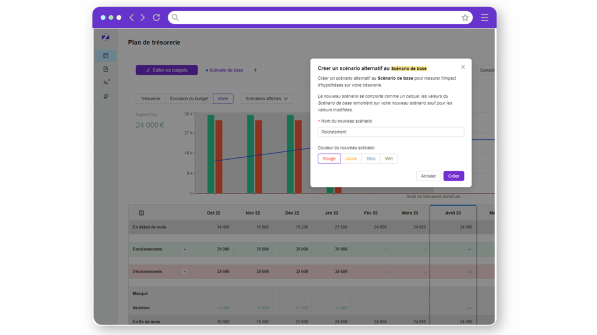The height and width of the screenshot is (335, 597).
Task: Click the Nov 22 column header
Action: pos(253,213)
